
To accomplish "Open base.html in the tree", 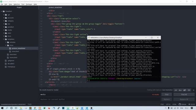I will pos(13,54).
